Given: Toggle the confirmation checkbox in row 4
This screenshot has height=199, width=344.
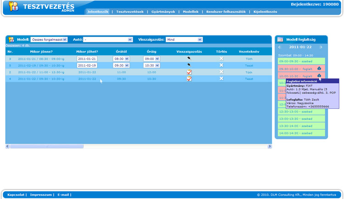Looking at the screenshot, I should [189, 79].
